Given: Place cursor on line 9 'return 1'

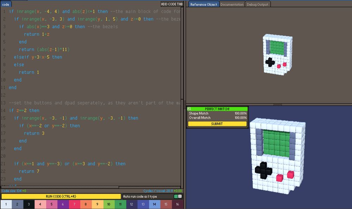Looking at the screenshot, I should click(29, 72).
